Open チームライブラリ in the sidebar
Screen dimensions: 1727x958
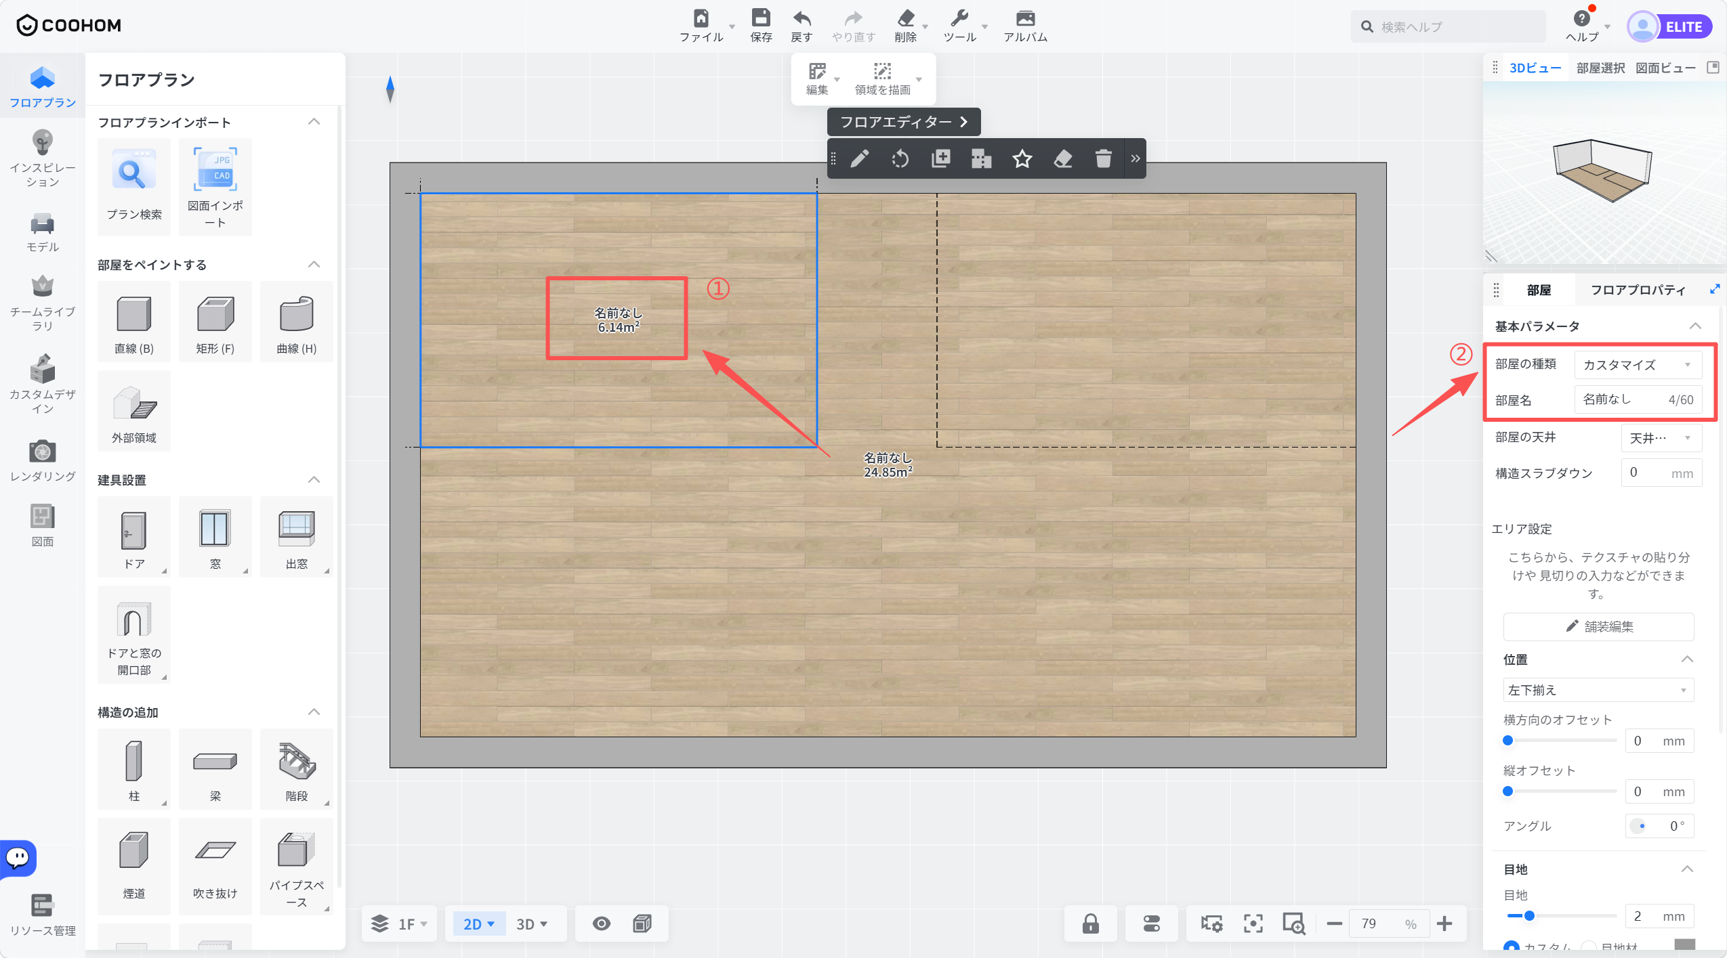pyautogui.click(x=42, y=303)
